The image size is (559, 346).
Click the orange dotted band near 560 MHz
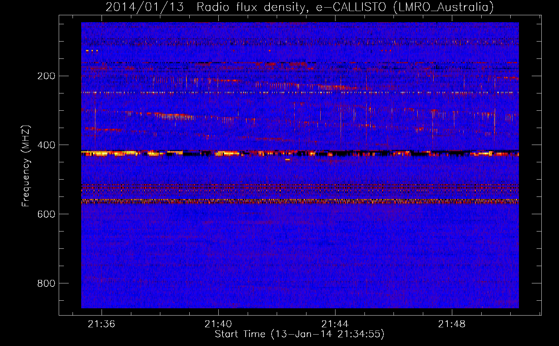300,200
